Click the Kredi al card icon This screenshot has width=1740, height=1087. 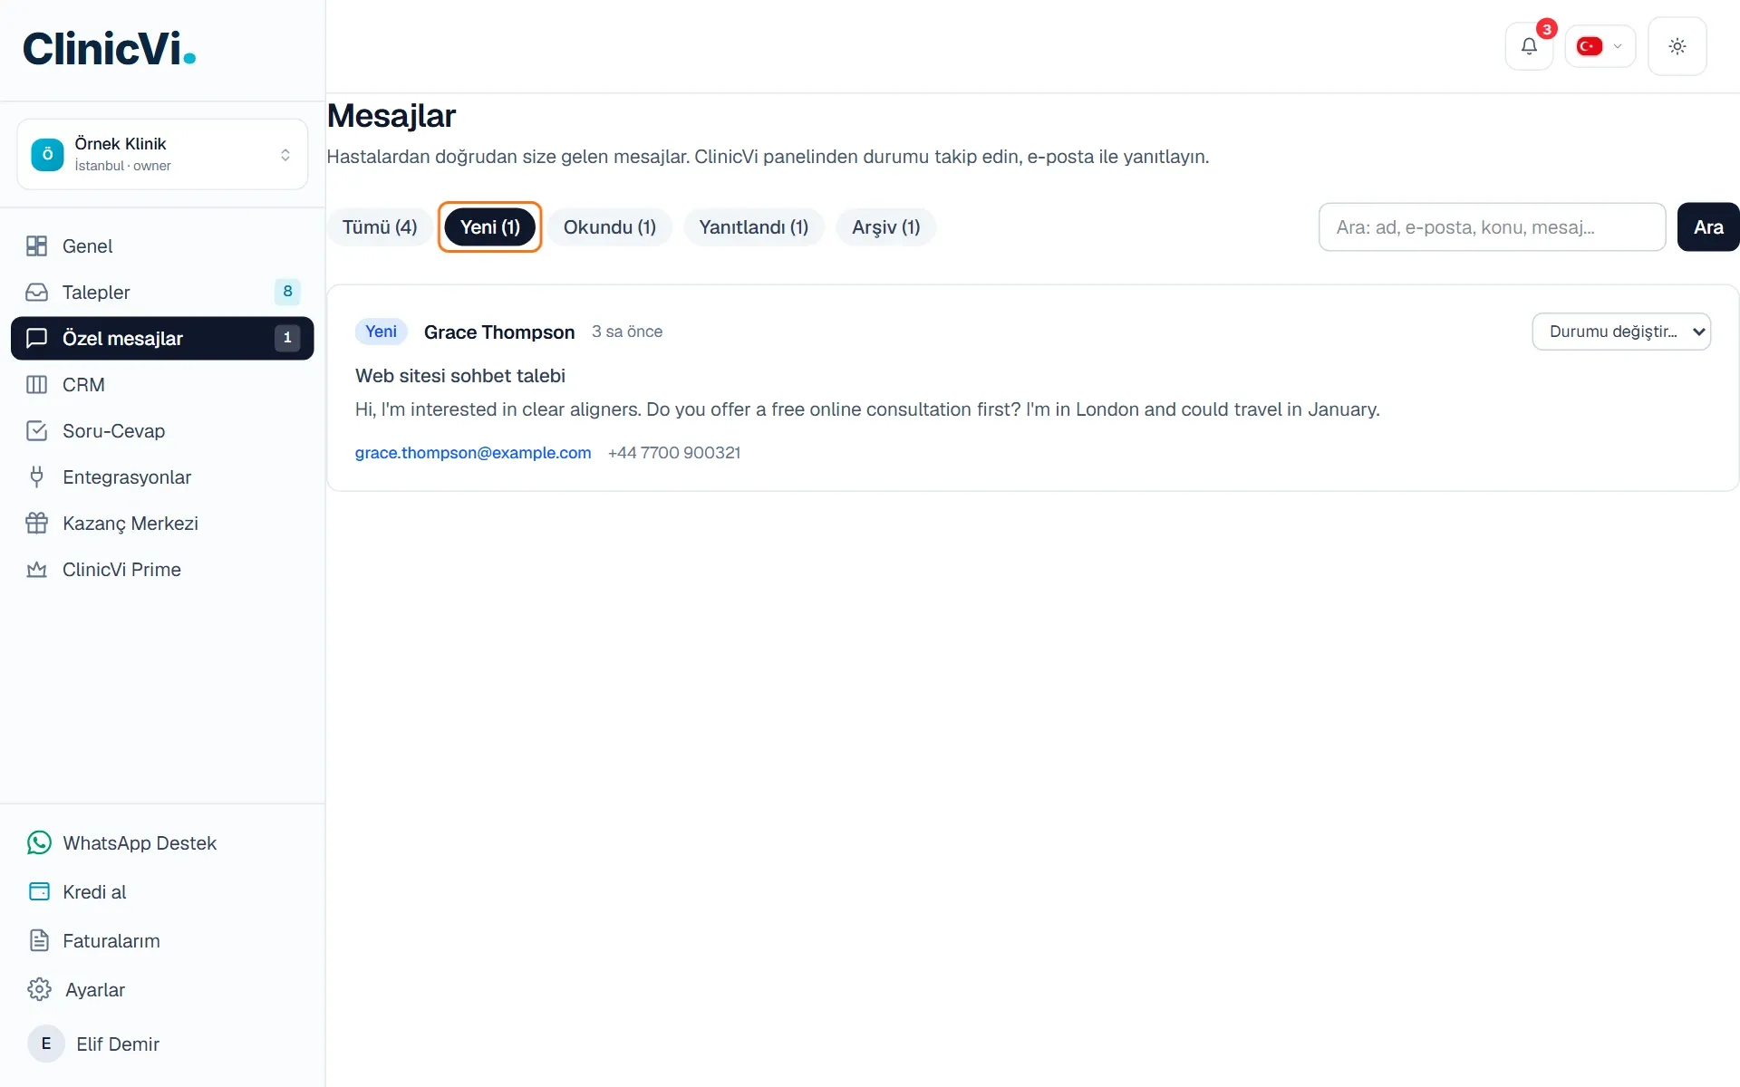point(39,892)
